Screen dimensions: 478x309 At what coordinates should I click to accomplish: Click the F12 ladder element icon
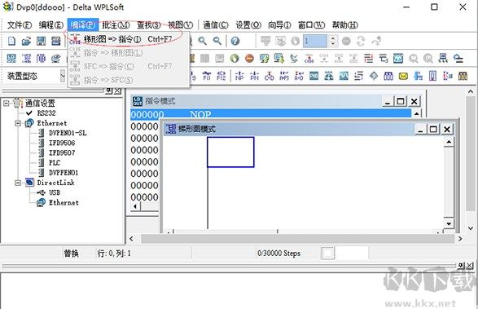click(221, 76)
